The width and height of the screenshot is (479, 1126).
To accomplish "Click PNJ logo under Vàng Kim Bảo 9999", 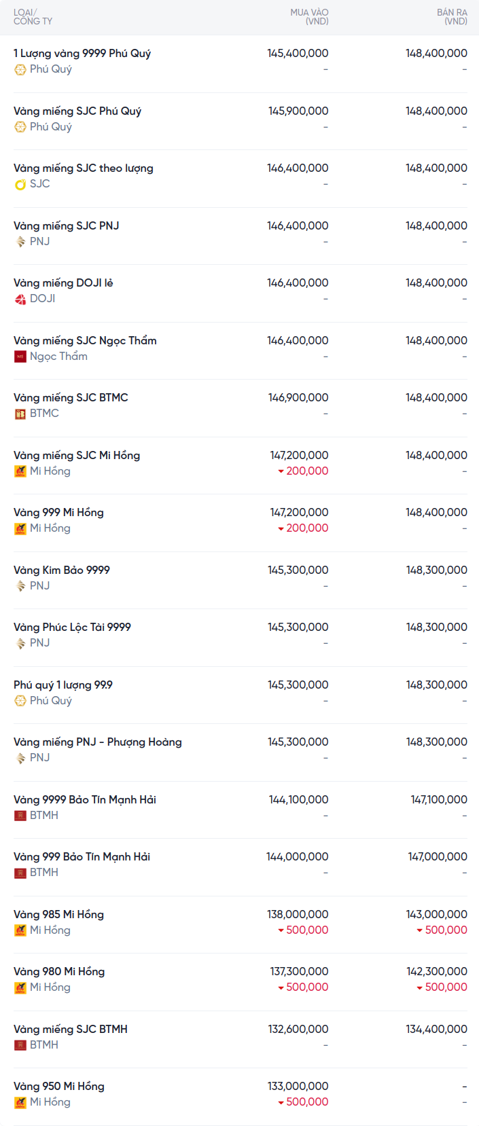I will (20, 586).
